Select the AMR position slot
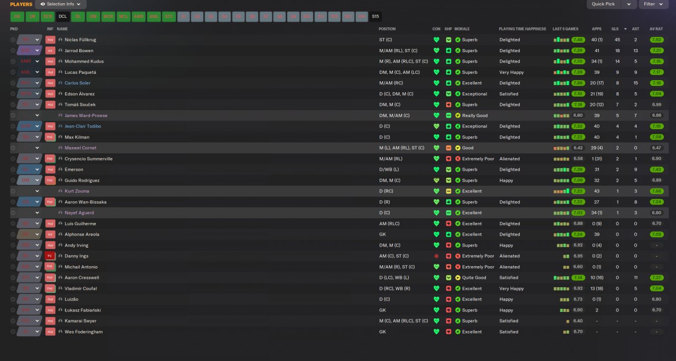 [139, 17]
